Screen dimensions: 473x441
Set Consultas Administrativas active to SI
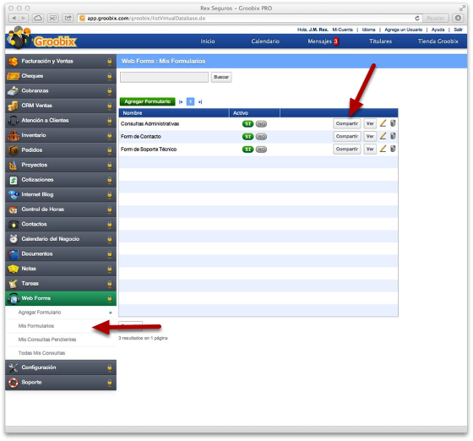click(248, 124)
